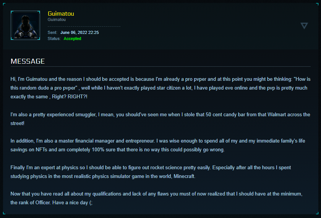Click the "Status:" label

click(54, 38)
